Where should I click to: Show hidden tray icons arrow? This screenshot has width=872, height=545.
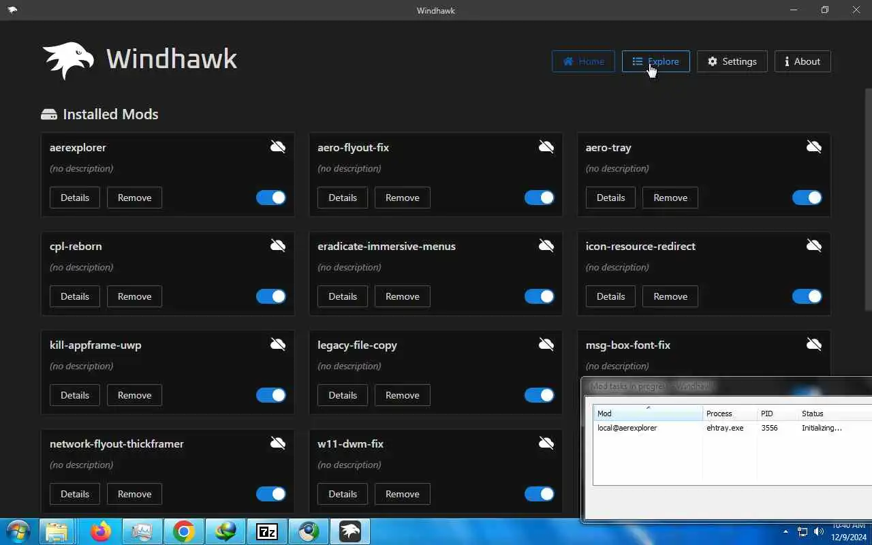785,531
